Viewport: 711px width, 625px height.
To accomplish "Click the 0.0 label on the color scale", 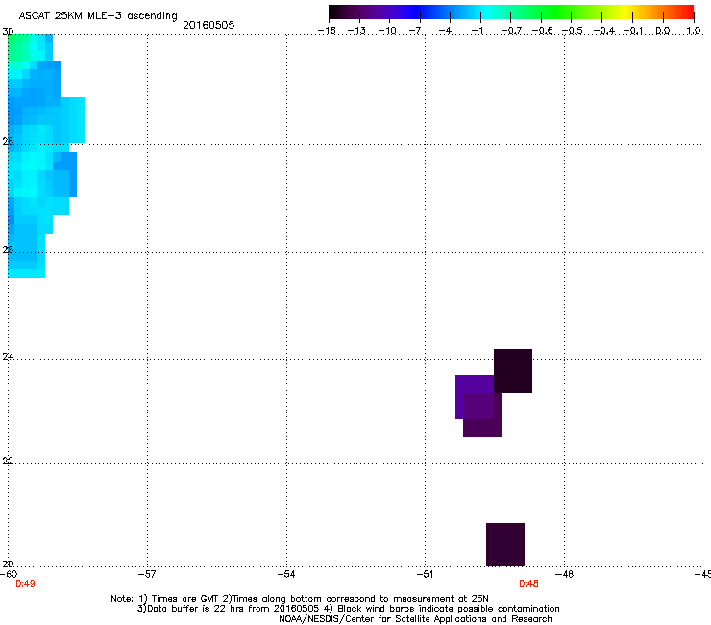I will coord(663,31).
